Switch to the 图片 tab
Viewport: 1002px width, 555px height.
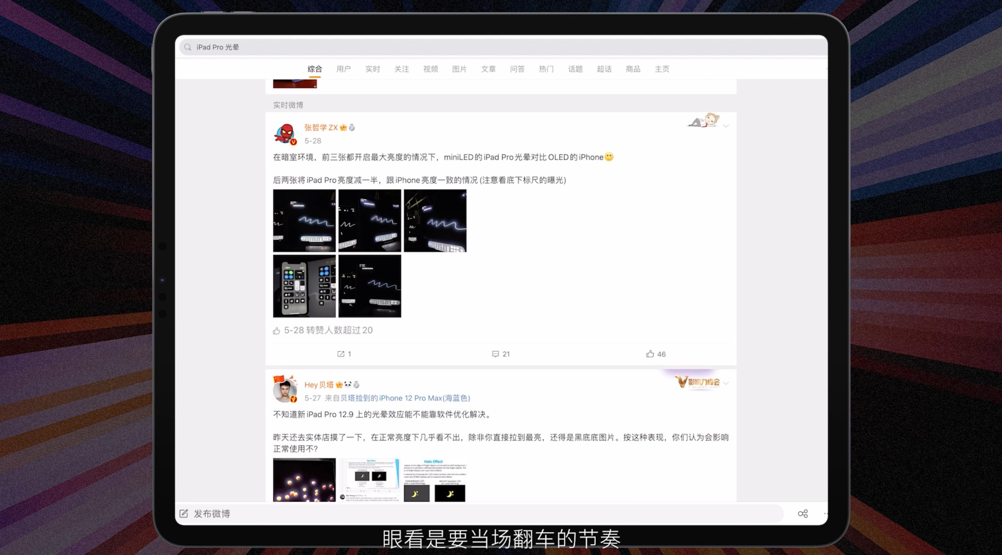460,69
